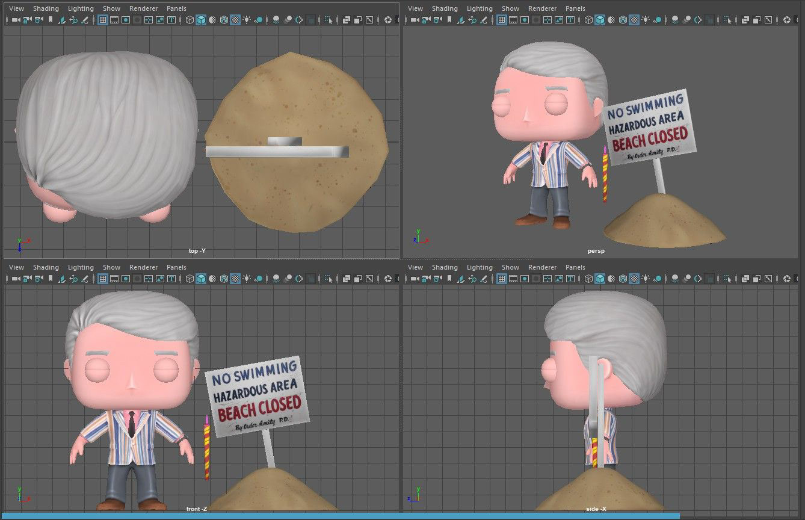This screenshot has width=805, height=520.
Task: Open Show menu in persp panel
Action: tap(510, 8)
